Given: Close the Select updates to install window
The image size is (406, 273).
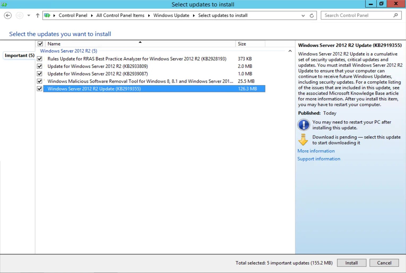Looking at the screenshot, I should pos(396,4).
